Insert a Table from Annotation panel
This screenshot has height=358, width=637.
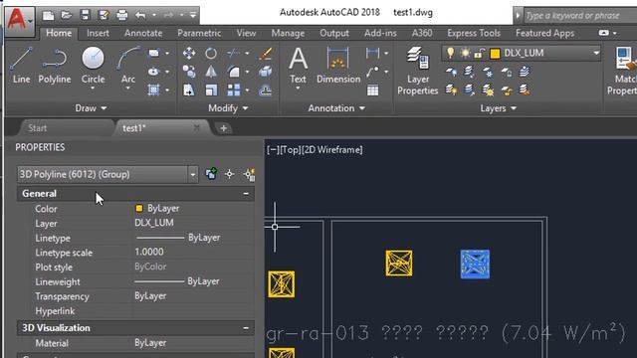click(x=372, y=90)
